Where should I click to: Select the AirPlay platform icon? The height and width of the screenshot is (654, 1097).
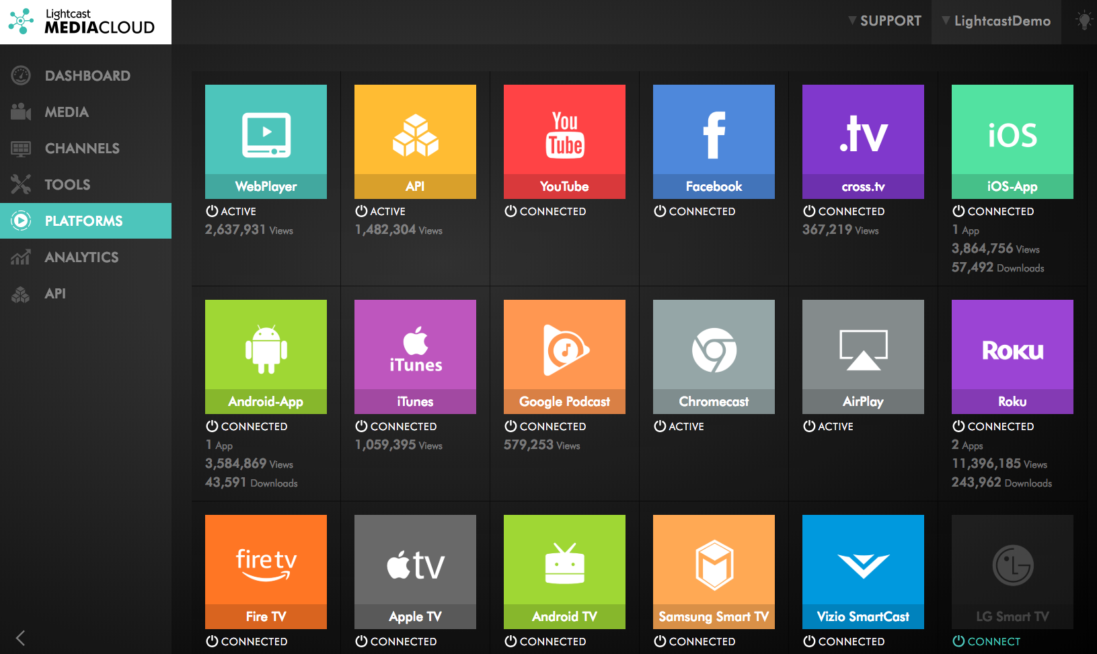point(863,356)
